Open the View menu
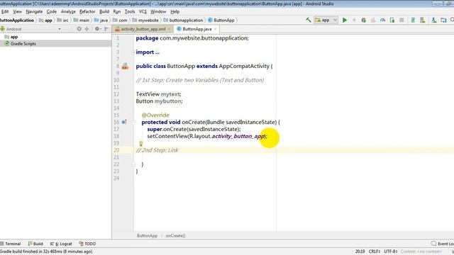Viewport: 454px width, 255px height. tap(17, 11)
